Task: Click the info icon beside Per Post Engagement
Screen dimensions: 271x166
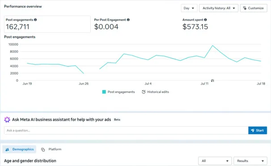Action: point(128,20)
